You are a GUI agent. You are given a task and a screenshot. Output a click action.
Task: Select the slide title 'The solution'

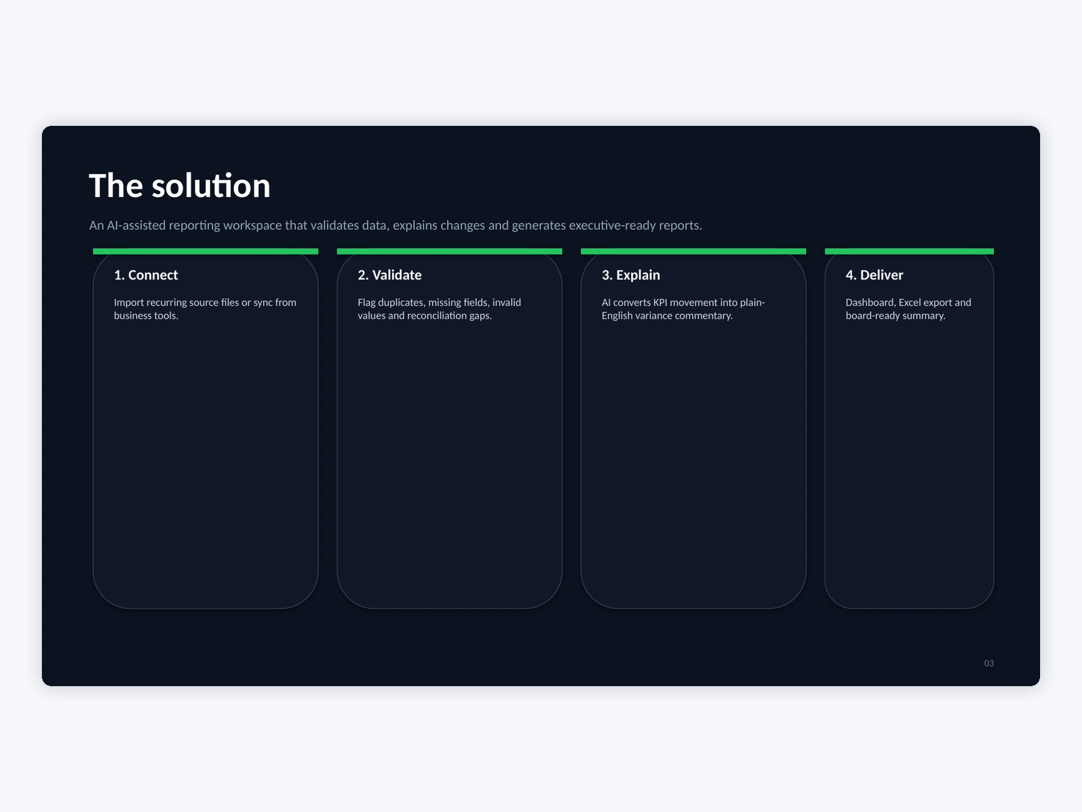pos(180,185)
